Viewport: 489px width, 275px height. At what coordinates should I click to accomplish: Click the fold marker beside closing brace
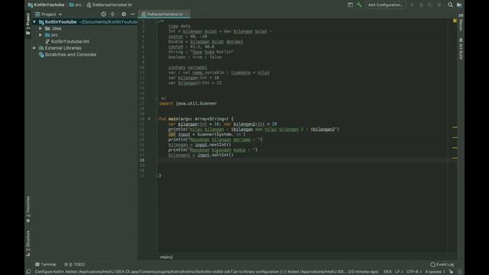click(157, 176)
